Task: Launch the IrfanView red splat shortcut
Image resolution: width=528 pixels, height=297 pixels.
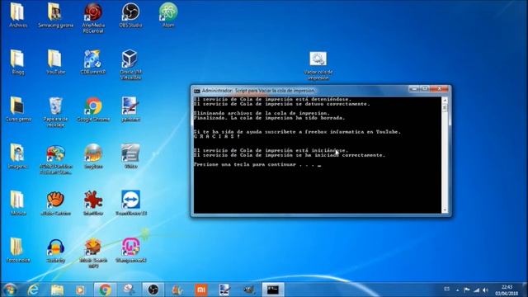Action: point(93,203)
